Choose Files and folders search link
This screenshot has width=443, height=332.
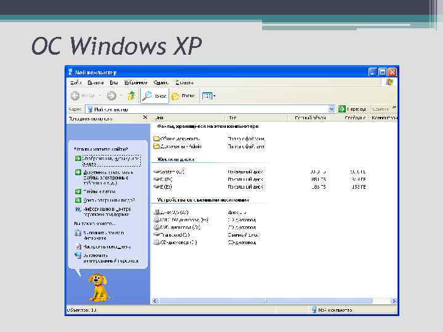[100, 191]
